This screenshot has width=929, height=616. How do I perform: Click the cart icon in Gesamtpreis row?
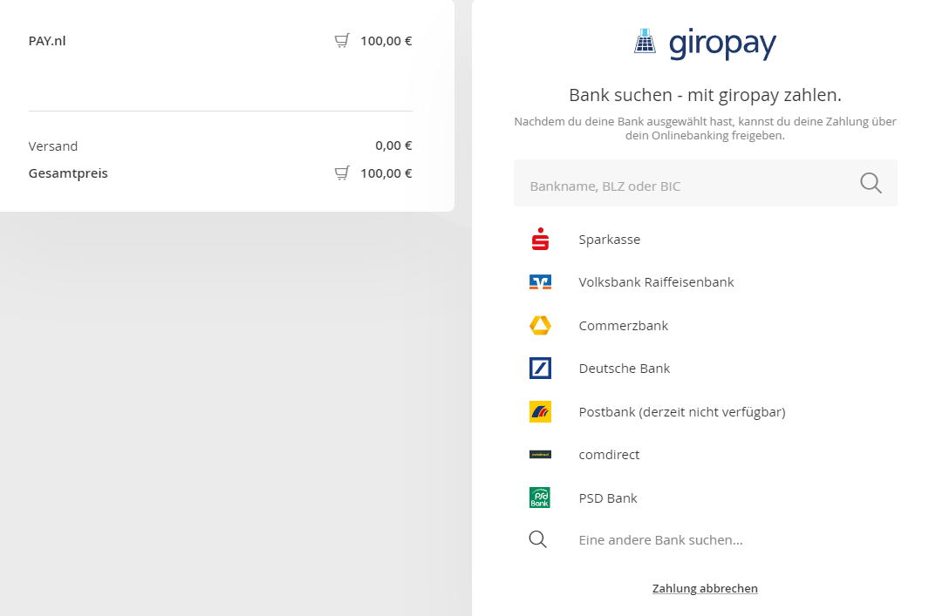point(342,173)
